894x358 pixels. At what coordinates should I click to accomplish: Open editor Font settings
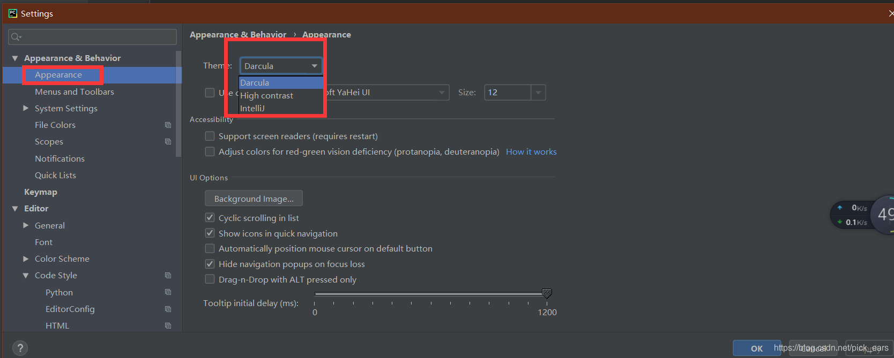[x=43, y=242]
